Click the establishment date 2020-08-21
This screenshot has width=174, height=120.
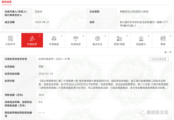[x=42, y=22]
